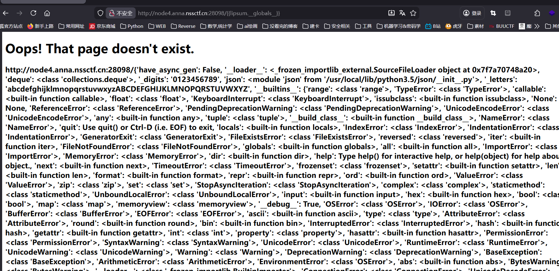This screenshot has width=559, height=271.
Task: Open the extensions puzzle icon
Action: tap(537, 13)
